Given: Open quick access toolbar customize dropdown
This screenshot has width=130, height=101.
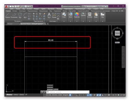Looking at the screenshot, I should [32, 7].
